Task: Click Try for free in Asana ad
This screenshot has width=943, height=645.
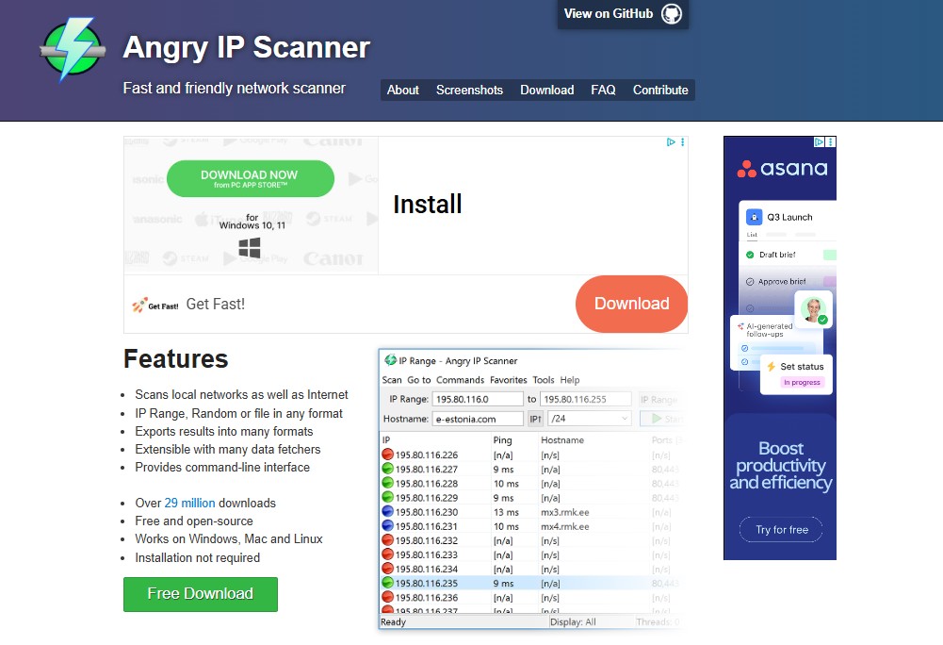Action: pyautogui.click(x=781, y=530)
